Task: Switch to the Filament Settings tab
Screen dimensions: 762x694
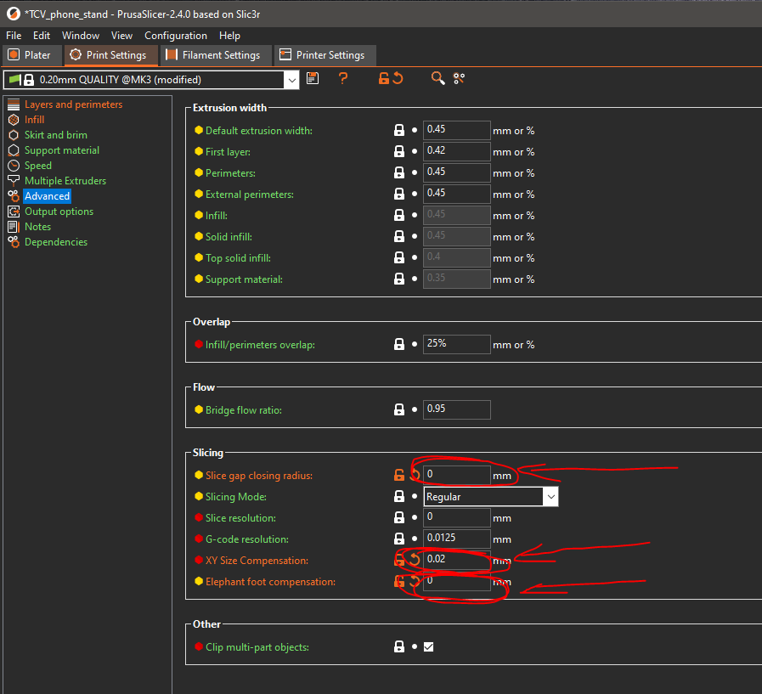Action: click(215, 55)
